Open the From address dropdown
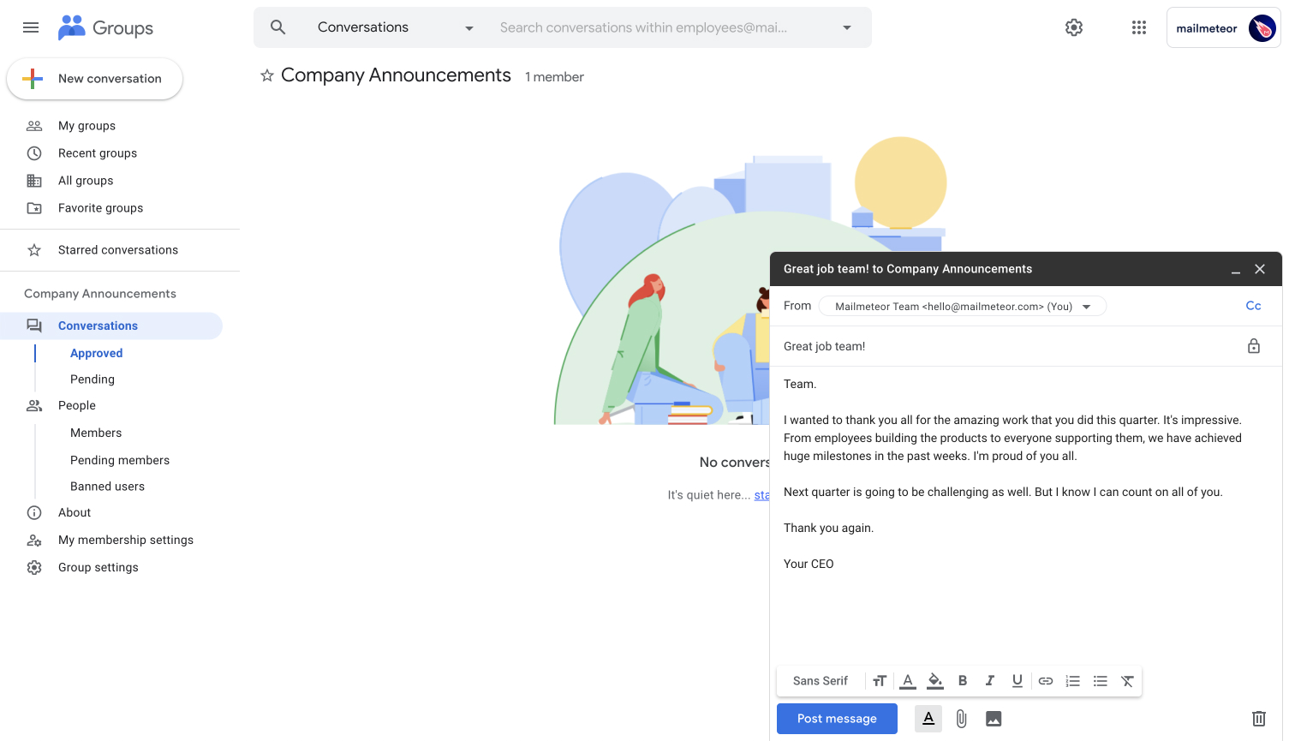This screenshot has width=1295, height=741. tap(1087, 306)
